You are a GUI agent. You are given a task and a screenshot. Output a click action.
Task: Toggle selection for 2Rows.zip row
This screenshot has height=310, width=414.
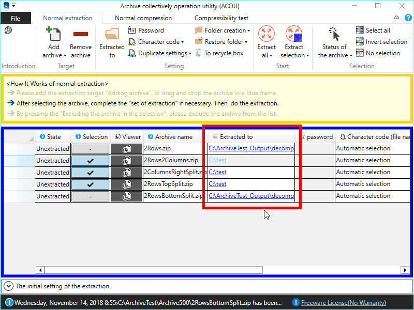coord(90,149)
